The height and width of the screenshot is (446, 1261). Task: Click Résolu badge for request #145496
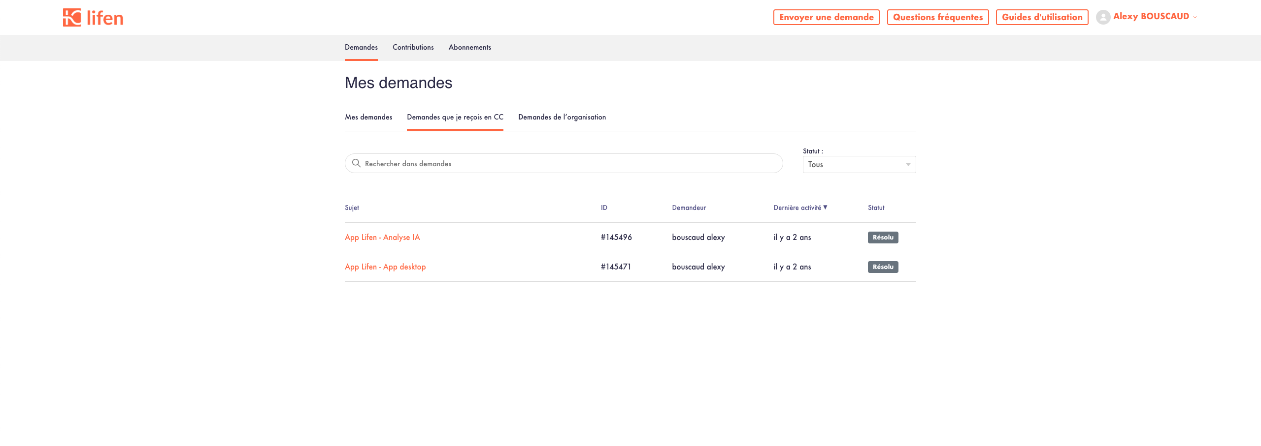point(883,238)
